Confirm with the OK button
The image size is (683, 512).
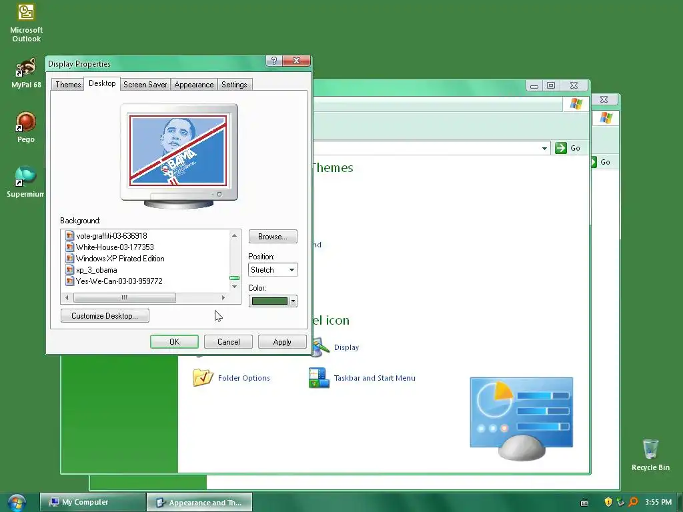tap(174, 342)
